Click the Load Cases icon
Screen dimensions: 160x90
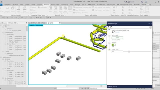[18, 8]
